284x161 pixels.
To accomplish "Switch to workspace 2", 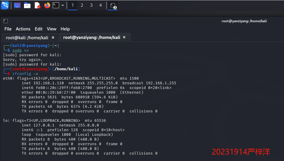I will (82, 5).
